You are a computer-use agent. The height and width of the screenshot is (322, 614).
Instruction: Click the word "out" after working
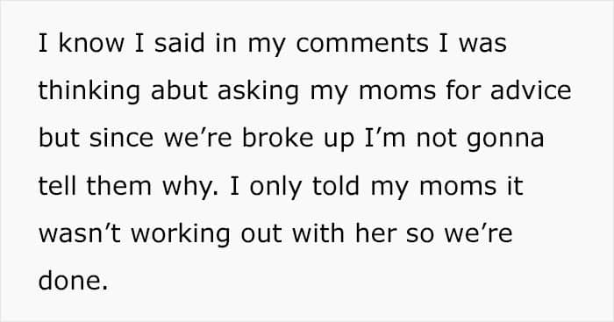261,234
